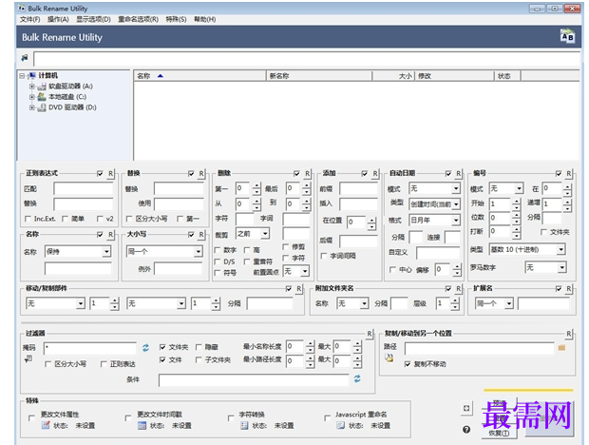The height and width of the screenshot is (445, 589).
Task: Reset 替换 panel with its R button
Action: click(201, 173)
